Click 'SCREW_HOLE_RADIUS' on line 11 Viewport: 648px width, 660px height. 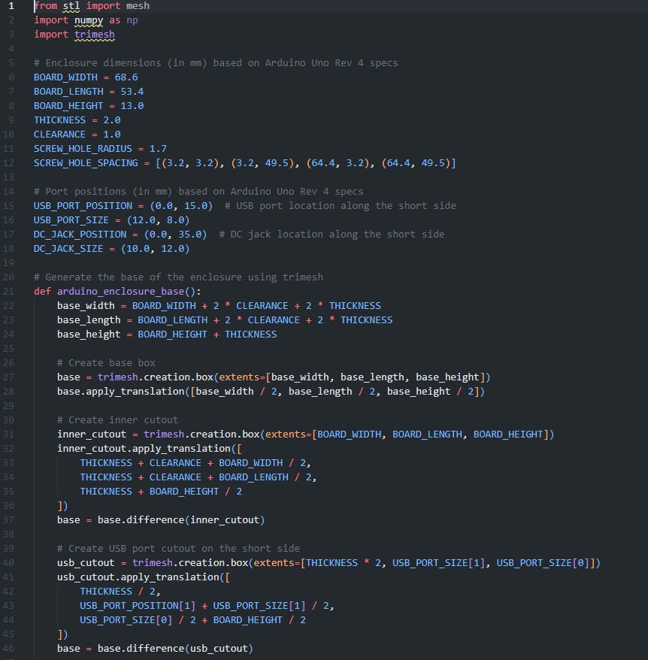coord(83,149)
